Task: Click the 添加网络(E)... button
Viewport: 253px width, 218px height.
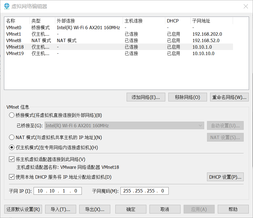Action: point(146,97)
